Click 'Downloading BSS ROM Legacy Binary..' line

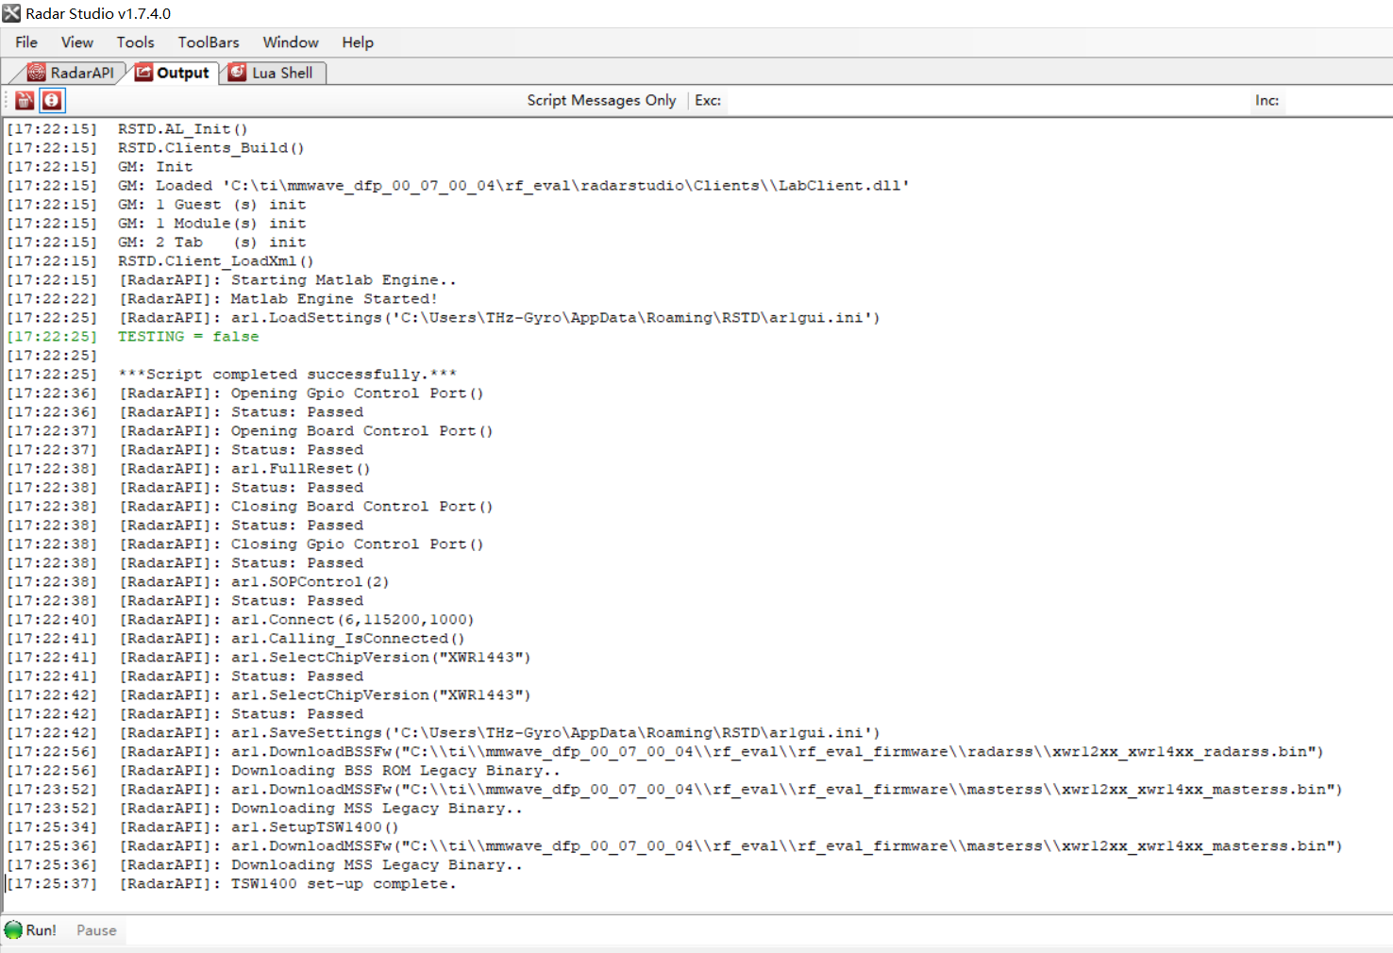pos(395,771)
